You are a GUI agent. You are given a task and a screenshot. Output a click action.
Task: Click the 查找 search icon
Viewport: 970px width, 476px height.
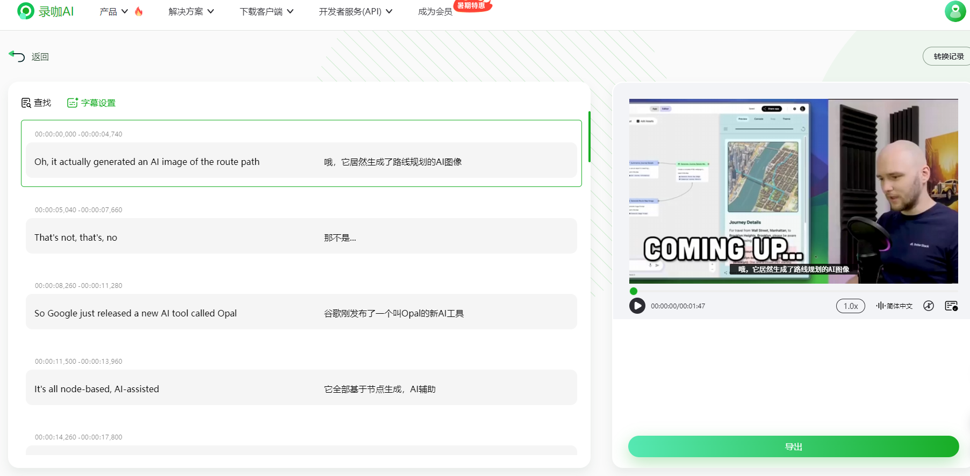pos(26,103)
